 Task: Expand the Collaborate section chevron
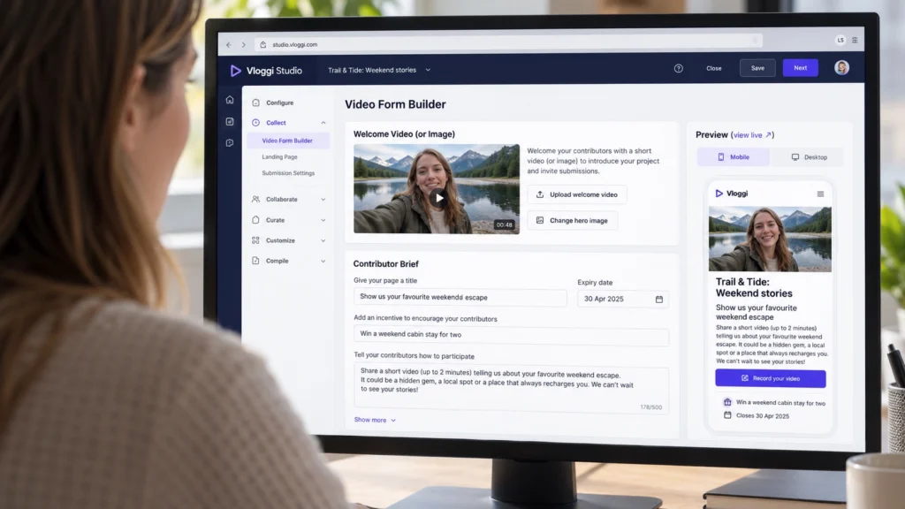323,200
